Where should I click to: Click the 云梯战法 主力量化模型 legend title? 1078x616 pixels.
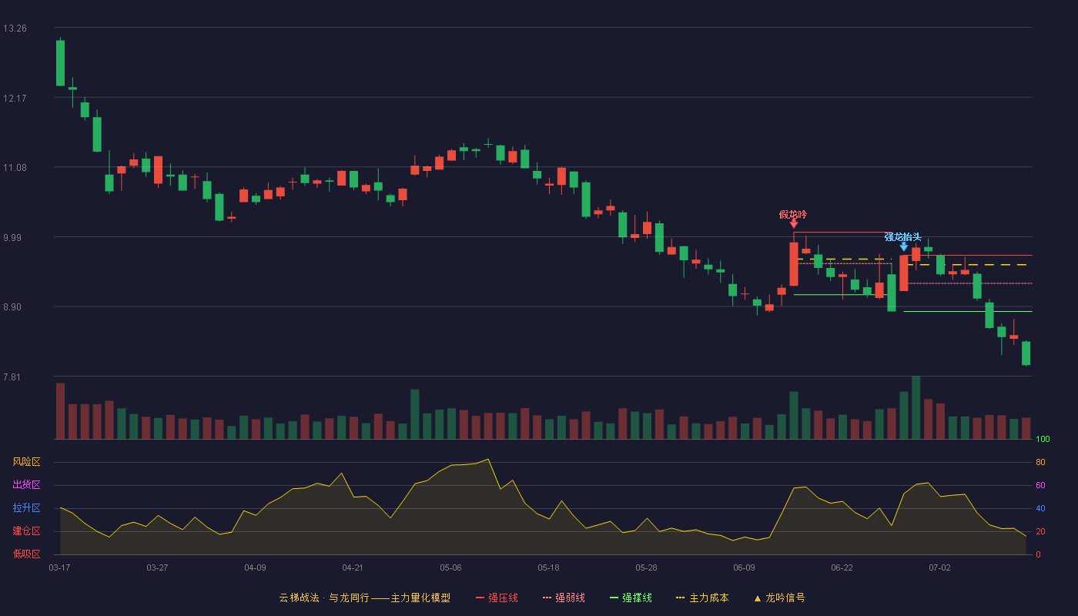(364, 598)
